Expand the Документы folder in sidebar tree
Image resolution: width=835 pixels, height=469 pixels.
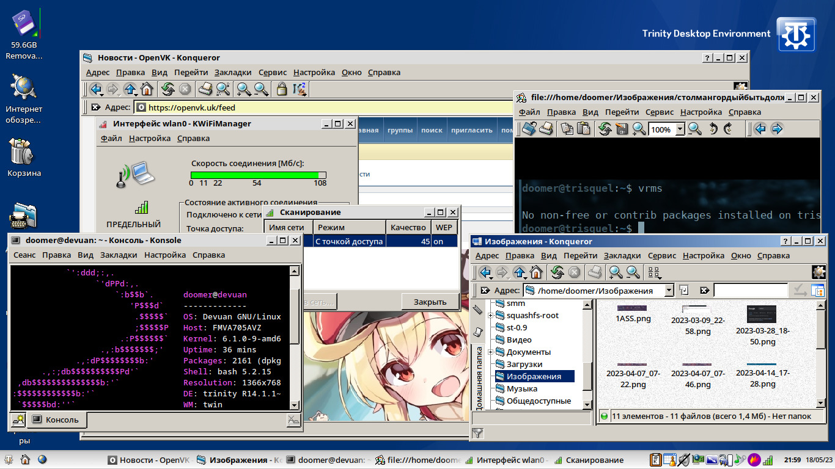tap(490, 352)
